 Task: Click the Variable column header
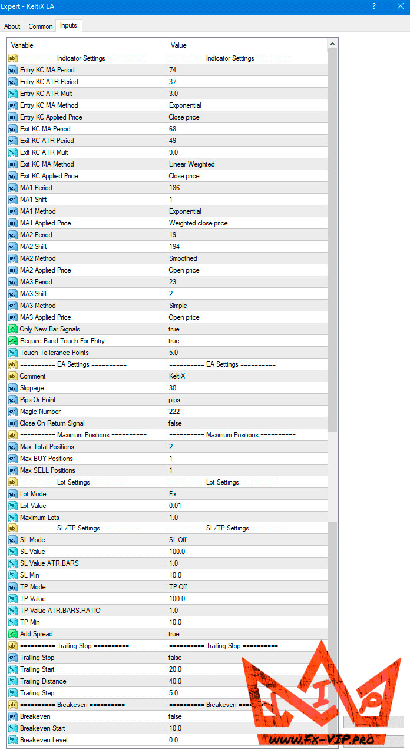pos(87,45)
